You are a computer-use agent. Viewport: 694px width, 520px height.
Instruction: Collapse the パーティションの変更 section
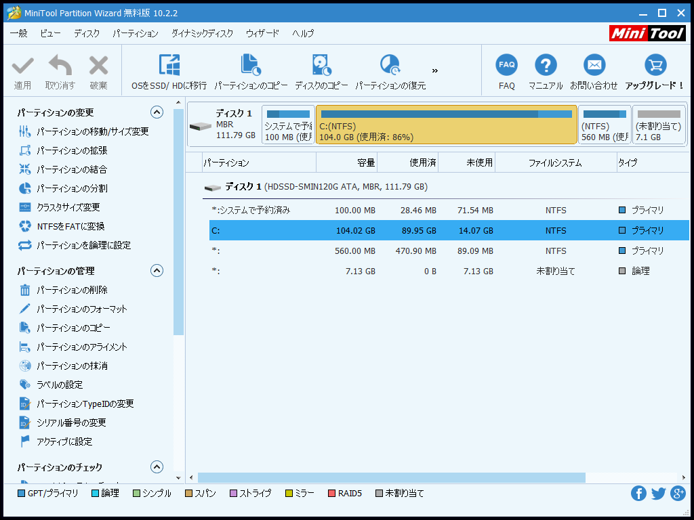pos(157,112)
